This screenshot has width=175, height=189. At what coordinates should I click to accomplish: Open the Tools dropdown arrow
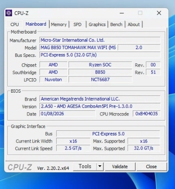[100, 166]
